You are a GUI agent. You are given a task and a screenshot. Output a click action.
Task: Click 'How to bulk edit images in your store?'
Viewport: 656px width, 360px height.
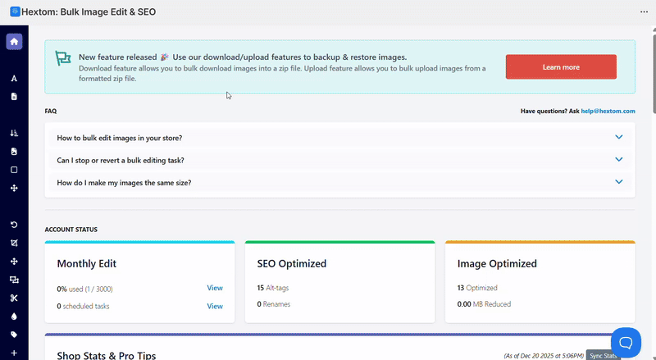[120, 138]
